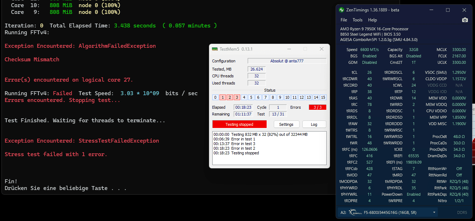Select errored status thread box 1
Viewport: 475px width, 221px height.
pos(222,97)
